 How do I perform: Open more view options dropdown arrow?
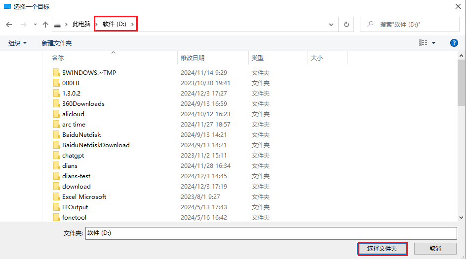click(433, 43)
